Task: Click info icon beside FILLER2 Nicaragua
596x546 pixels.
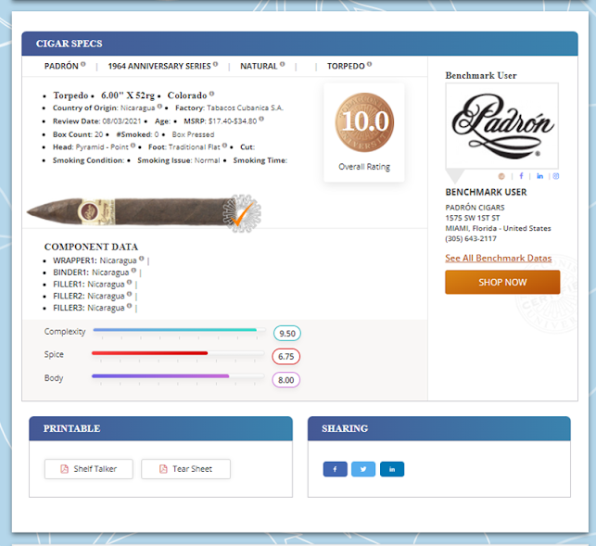Action: [x=129, y=294]
